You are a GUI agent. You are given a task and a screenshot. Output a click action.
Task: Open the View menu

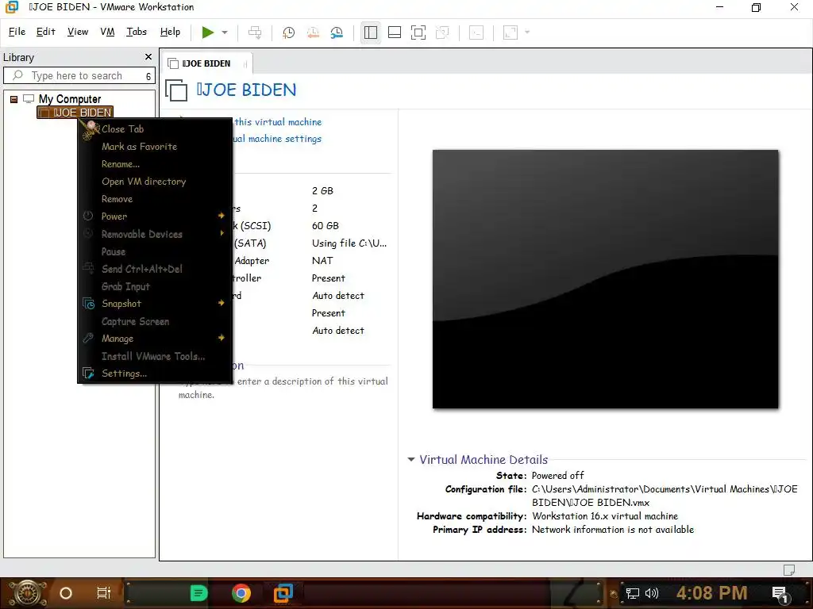(78, 32)
